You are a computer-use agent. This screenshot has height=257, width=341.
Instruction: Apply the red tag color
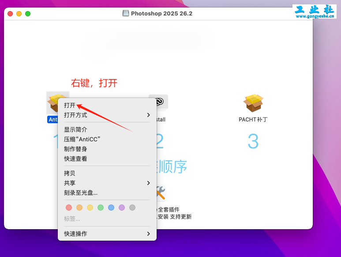[x=69, y=208]
